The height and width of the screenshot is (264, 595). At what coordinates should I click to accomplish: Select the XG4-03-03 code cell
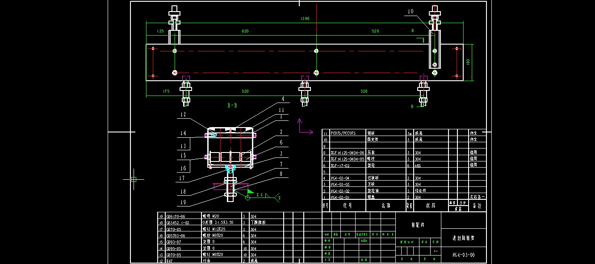[340, 185]
